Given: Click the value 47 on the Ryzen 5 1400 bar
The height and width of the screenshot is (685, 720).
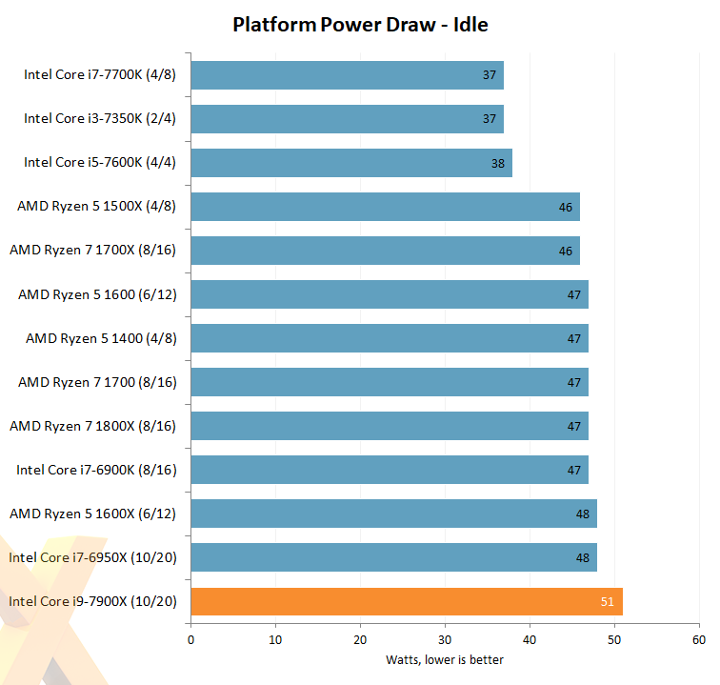Looking at the screenshot, I should [574, 339].
